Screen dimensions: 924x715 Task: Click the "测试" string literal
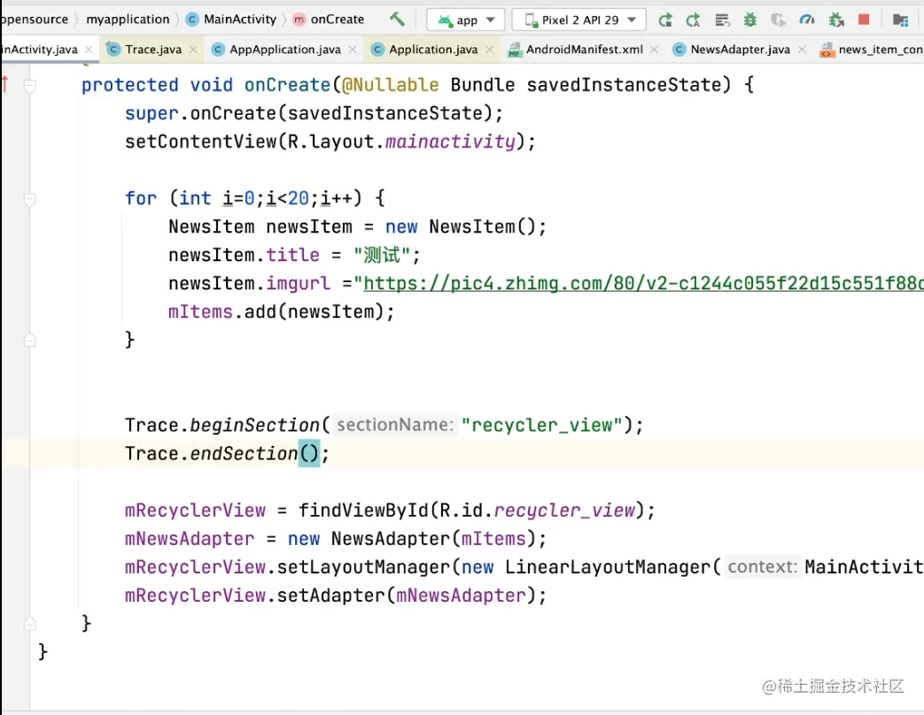point(381,255)
